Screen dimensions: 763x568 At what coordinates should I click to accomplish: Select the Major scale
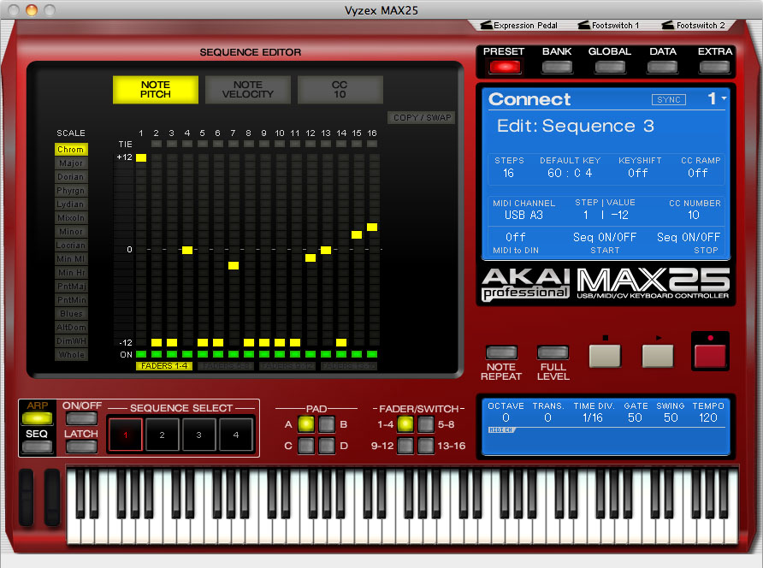(71, 163)
